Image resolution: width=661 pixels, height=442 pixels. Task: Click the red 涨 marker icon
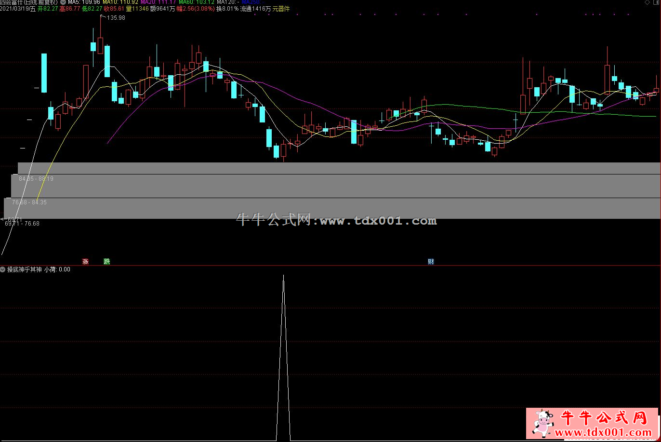85,262
